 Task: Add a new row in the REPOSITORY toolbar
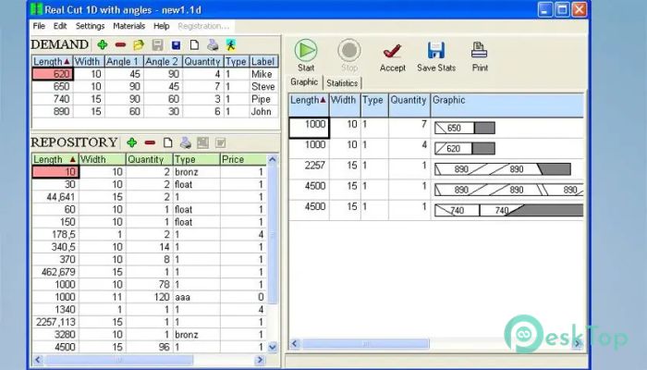[131, 142]
